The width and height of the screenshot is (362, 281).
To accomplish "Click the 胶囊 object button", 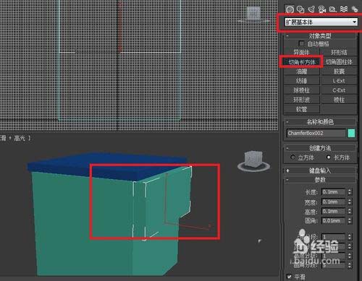I will pos(339,72).
